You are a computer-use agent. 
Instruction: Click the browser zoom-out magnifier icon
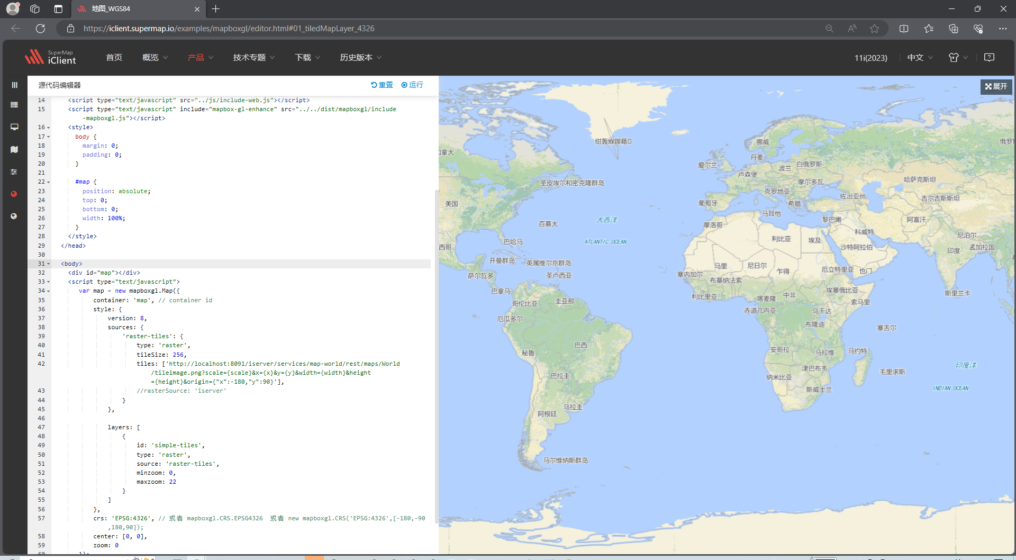[x=829, y=29]
